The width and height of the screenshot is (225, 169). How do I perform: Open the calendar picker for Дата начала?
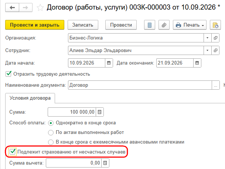pos(109,63)
